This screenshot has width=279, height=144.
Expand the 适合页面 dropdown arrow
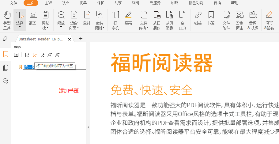point(78,28)
